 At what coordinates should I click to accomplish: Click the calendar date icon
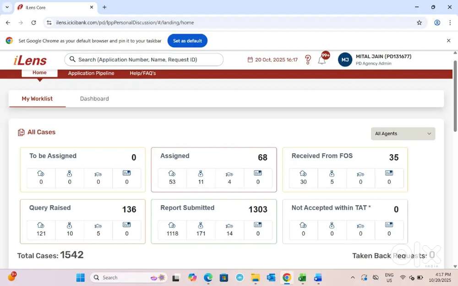pyautogui.click(x=250, y=60)
